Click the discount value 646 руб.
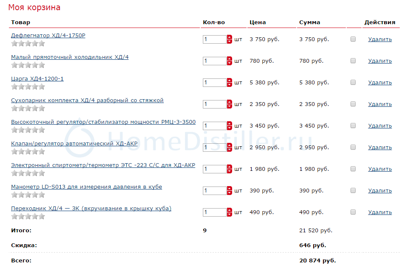Image resolution: width=418 pixels, height=273 pixels. click(x=313, y=245)
